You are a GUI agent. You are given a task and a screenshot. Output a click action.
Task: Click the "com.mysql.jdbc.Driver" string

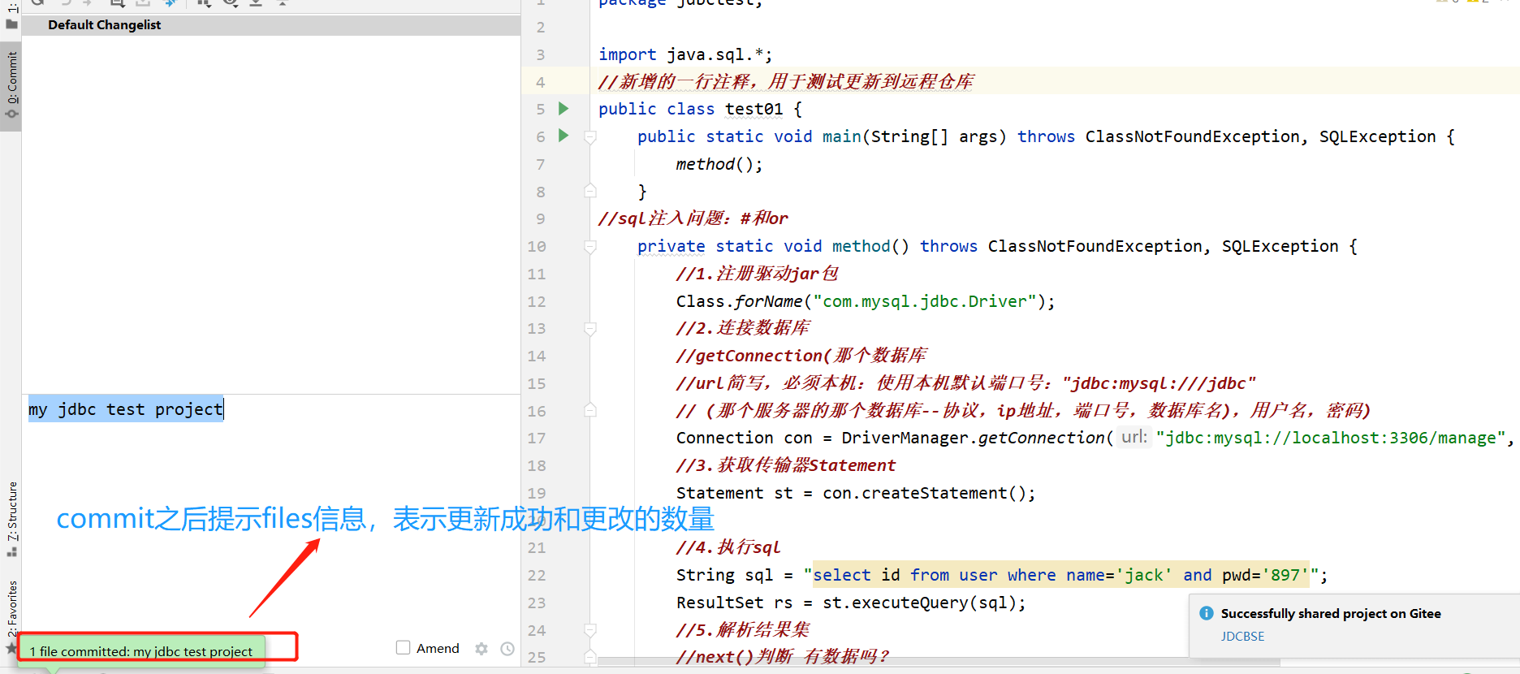[x=924, y=301]
